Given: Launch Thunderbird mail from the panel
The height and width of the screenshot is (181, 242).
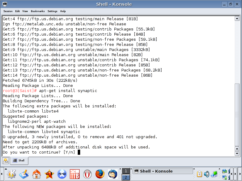Looking at the screenshot, I should pos(113,174).
